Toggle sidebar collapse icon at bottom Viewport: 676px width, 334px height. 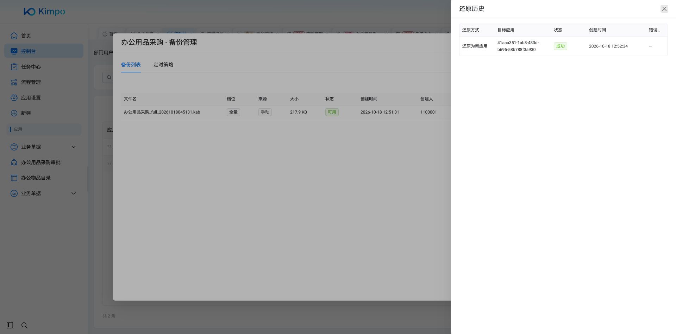pyautogui.click(x=10, y=325)
